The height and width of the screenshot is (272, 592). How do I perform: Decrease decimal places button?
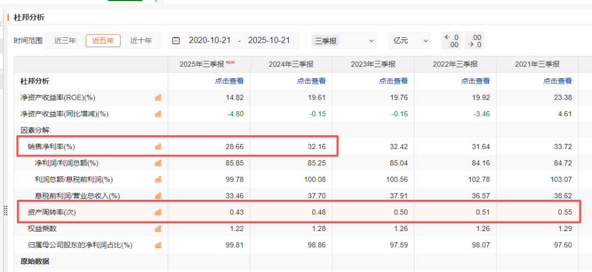(475, 40)
